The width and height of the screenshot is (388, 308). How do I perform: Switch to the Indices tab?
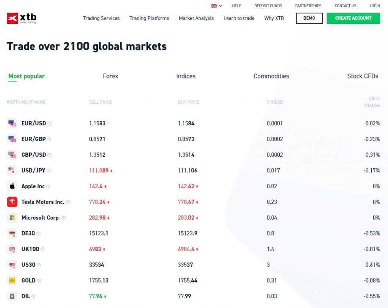[x=186, y=76]
